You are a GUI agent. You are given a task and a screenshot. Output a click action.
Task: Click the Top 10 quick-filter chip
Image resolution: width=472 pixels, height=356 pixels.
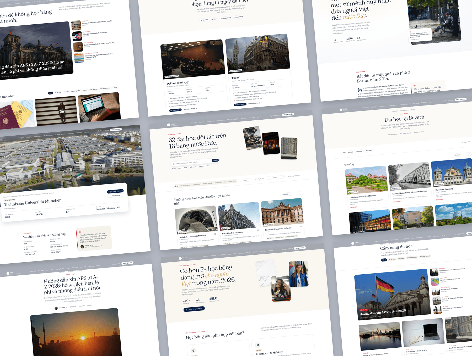tap(186, 168)
